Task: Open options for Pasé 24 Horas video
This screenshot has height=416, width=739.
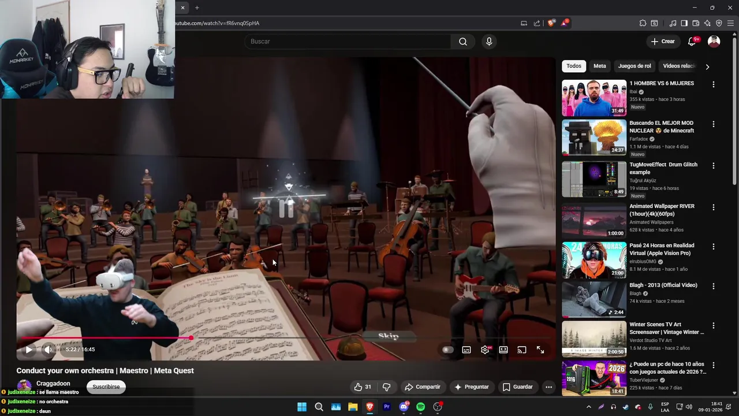Action: (x=714, y=247)
